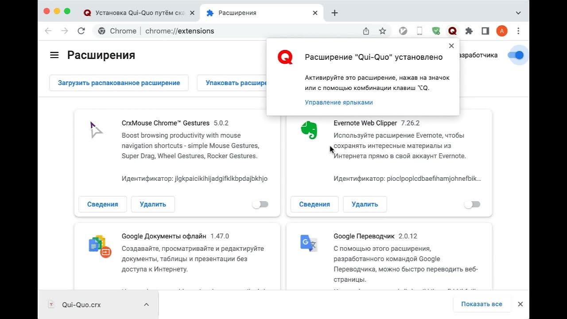Open the Управление ярлыками link
The height and width of the screenshot is (319, 567).
point(339,102)
